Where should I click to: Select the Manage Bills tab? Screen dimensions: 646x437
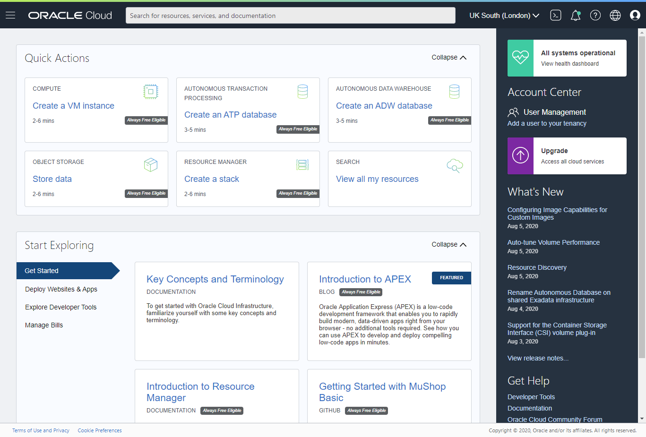(44, 325)
